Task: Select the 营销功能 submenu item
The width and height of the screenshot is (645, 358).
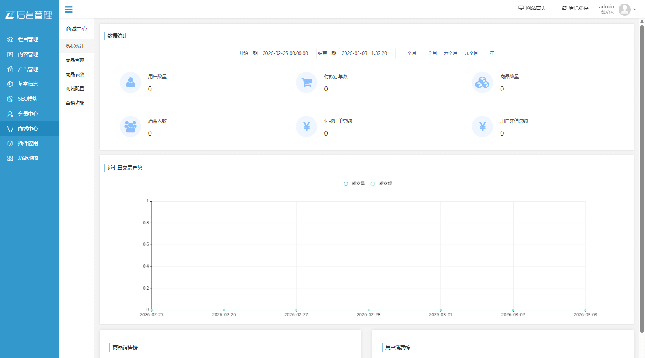Action: pos(75,103)
